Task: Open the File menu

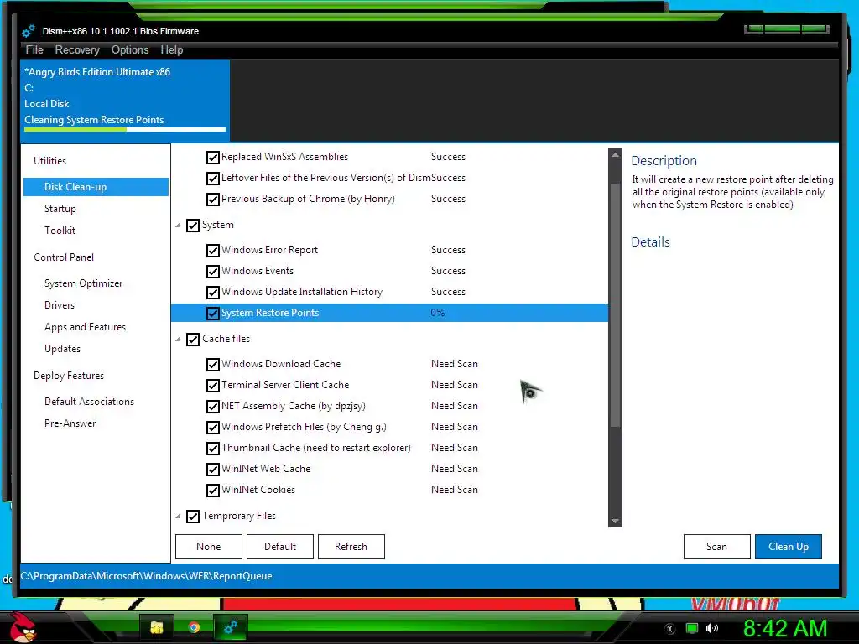Action: pos(34,49)
